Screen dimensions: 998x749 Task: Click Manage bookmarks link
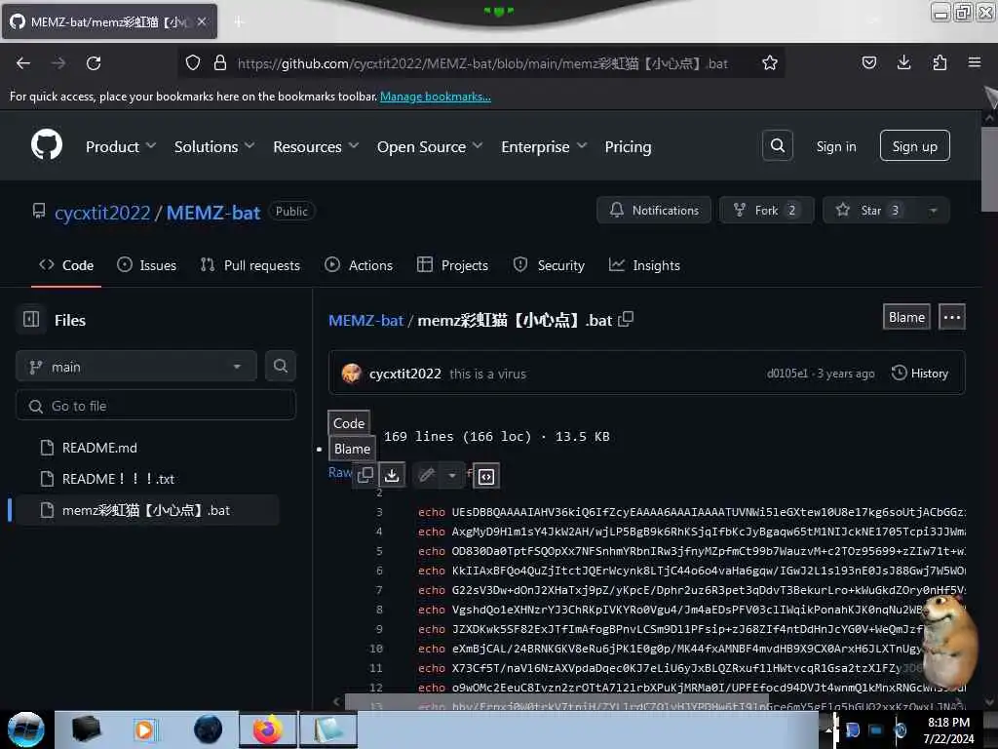436,97
